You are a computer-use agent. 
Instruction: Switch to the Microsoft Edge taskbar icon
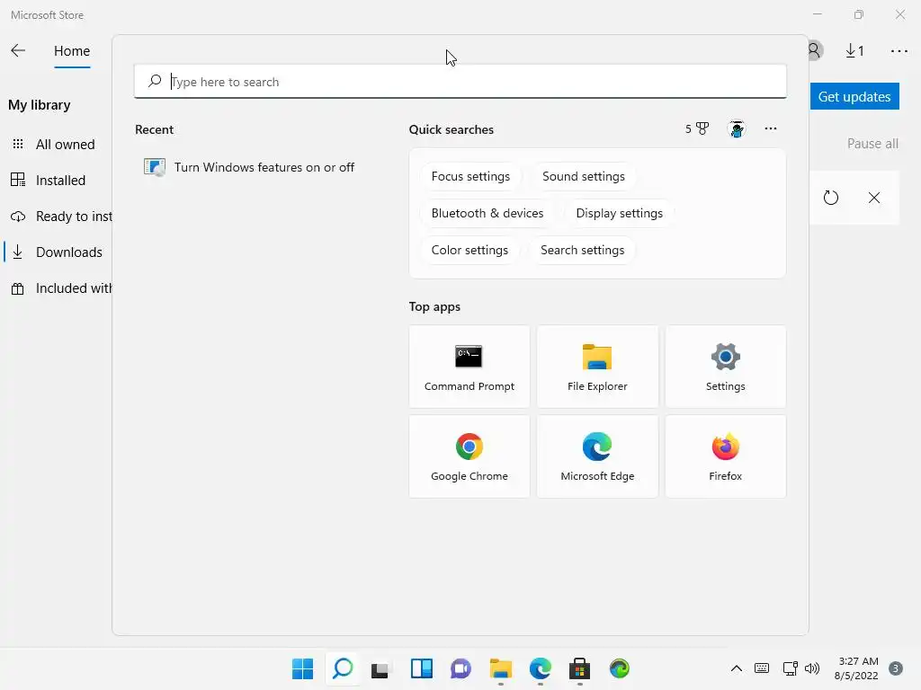click(x=540, y=668)
